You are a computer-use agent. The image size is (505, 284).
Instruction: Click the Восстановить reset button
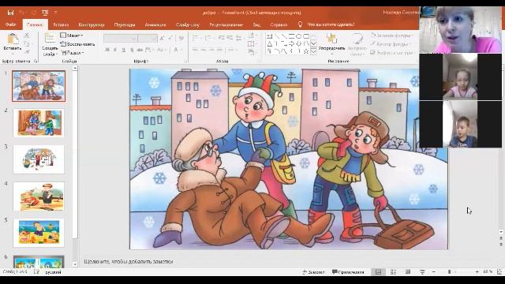pos(77,44)
